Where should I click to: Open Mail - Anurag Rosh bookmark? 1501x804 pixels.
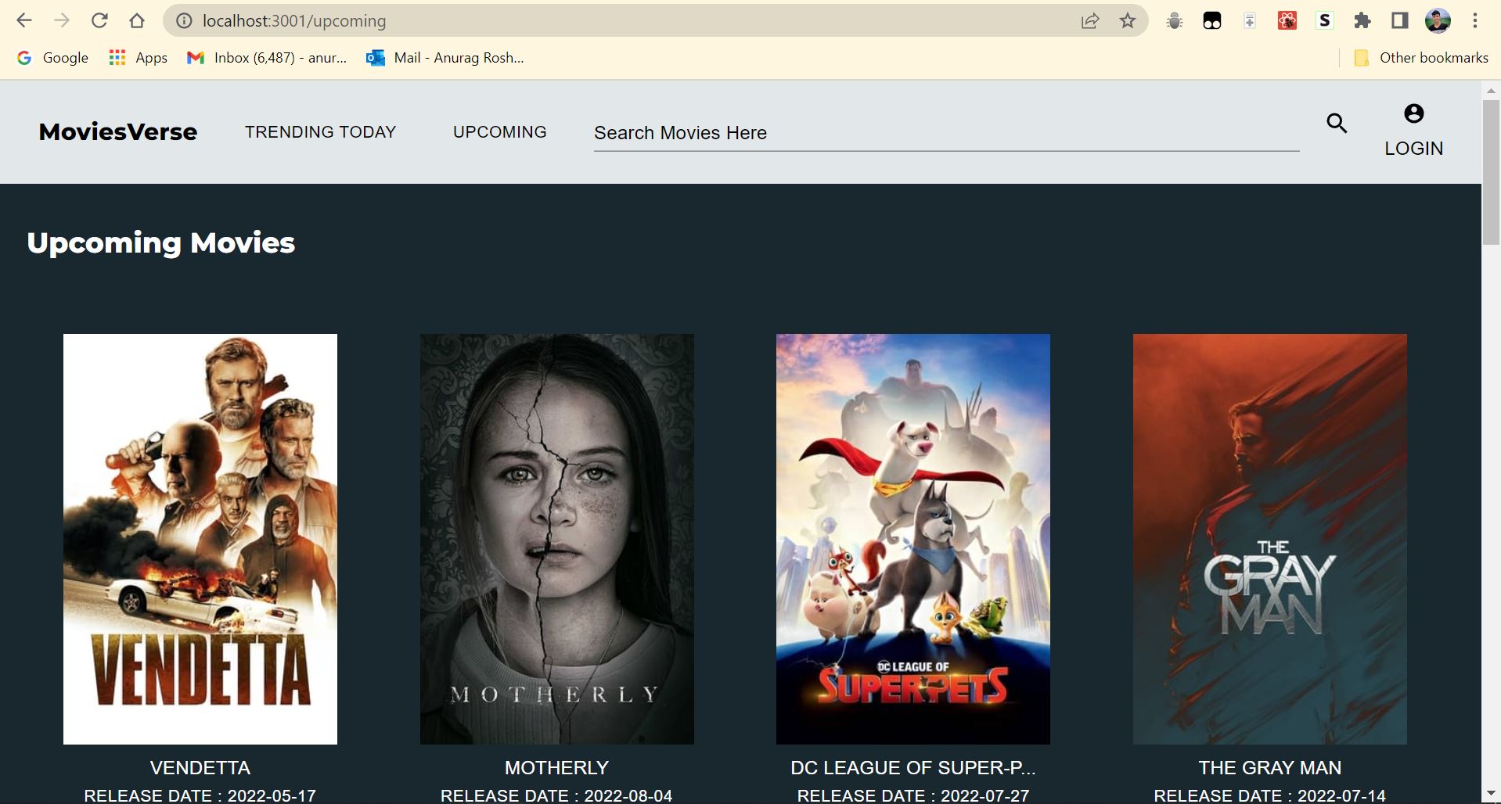coord(445,58)
